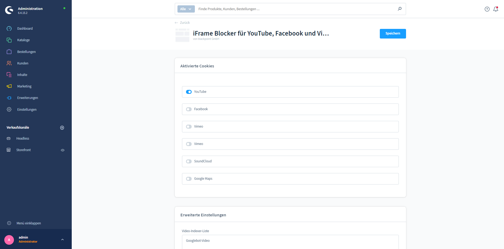Click the Inhalte icon
Viewport: 504px width, 249px height.
tap(9, 75)
